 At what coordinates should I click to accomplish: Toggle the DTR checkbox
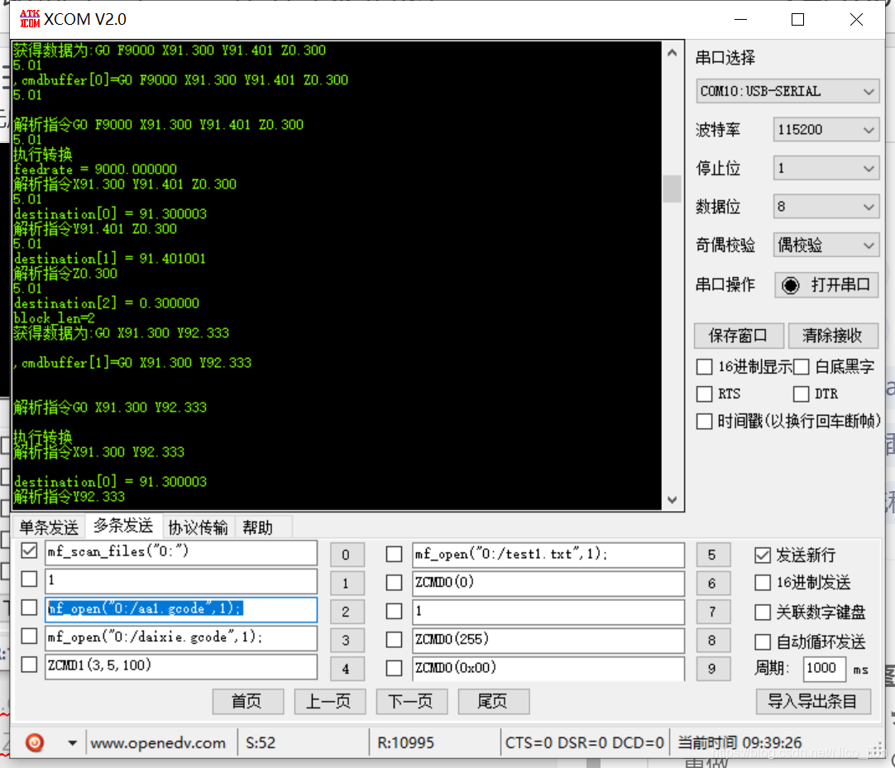click(x=801, y=394)
